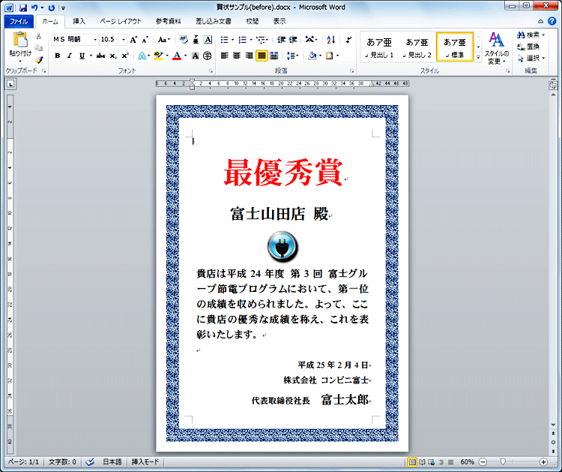This screenshot has width=562, height=472.
Task: Click the Redo icon in quick access toolbar
Action: click(x=52, y=8)
